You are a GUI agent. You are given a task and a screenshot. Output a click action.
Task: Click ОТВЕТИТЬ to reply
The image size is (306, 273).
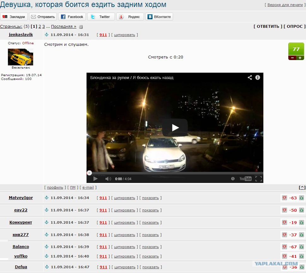pyautogui.click(x=268, y=26)
